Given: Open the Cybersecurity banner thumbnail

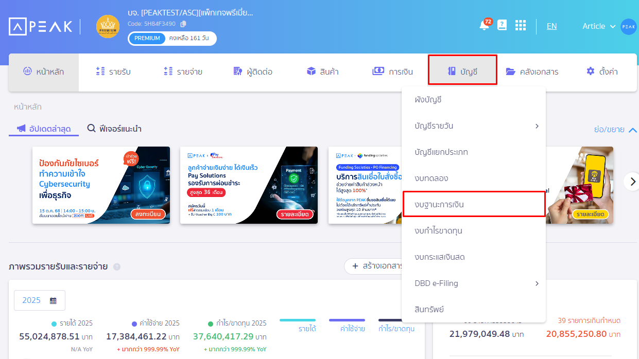Looking at the screenshot, I should coord(101,185).
